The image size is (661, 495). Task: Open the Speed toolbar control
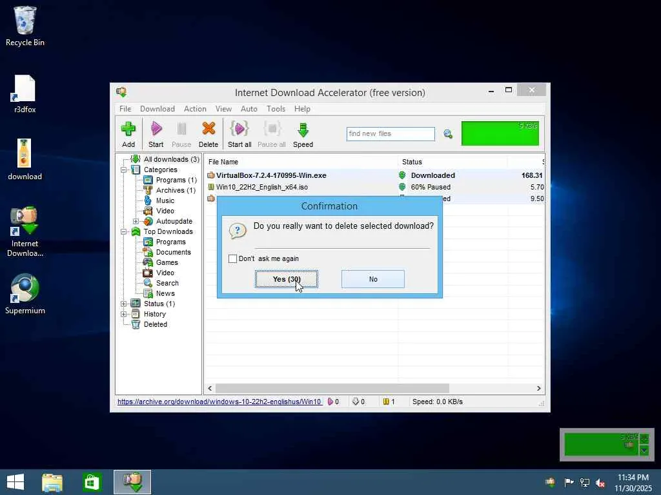point(303,134)
